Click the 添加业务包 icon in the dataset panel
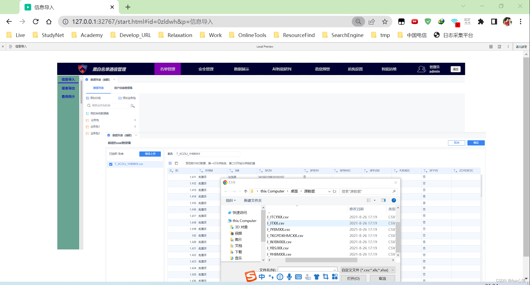 pos(119,98)
